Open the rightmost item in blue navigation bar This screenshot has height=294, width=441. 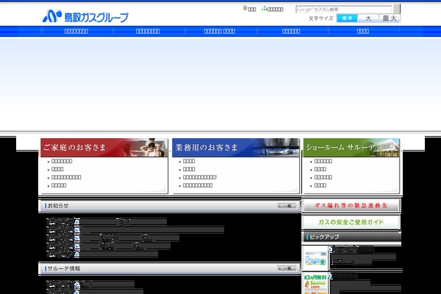[x=363, y=31]
